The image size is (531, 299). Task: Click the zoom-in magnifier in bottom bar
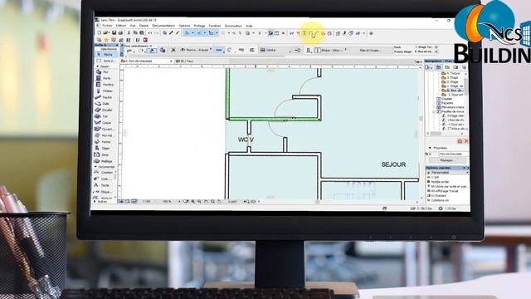(x=192, y=201)
